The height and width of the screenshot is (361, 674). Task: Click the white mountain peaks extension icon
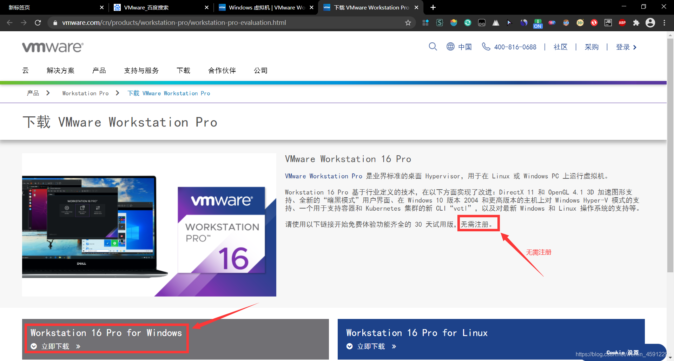click(x=496, y=23)
